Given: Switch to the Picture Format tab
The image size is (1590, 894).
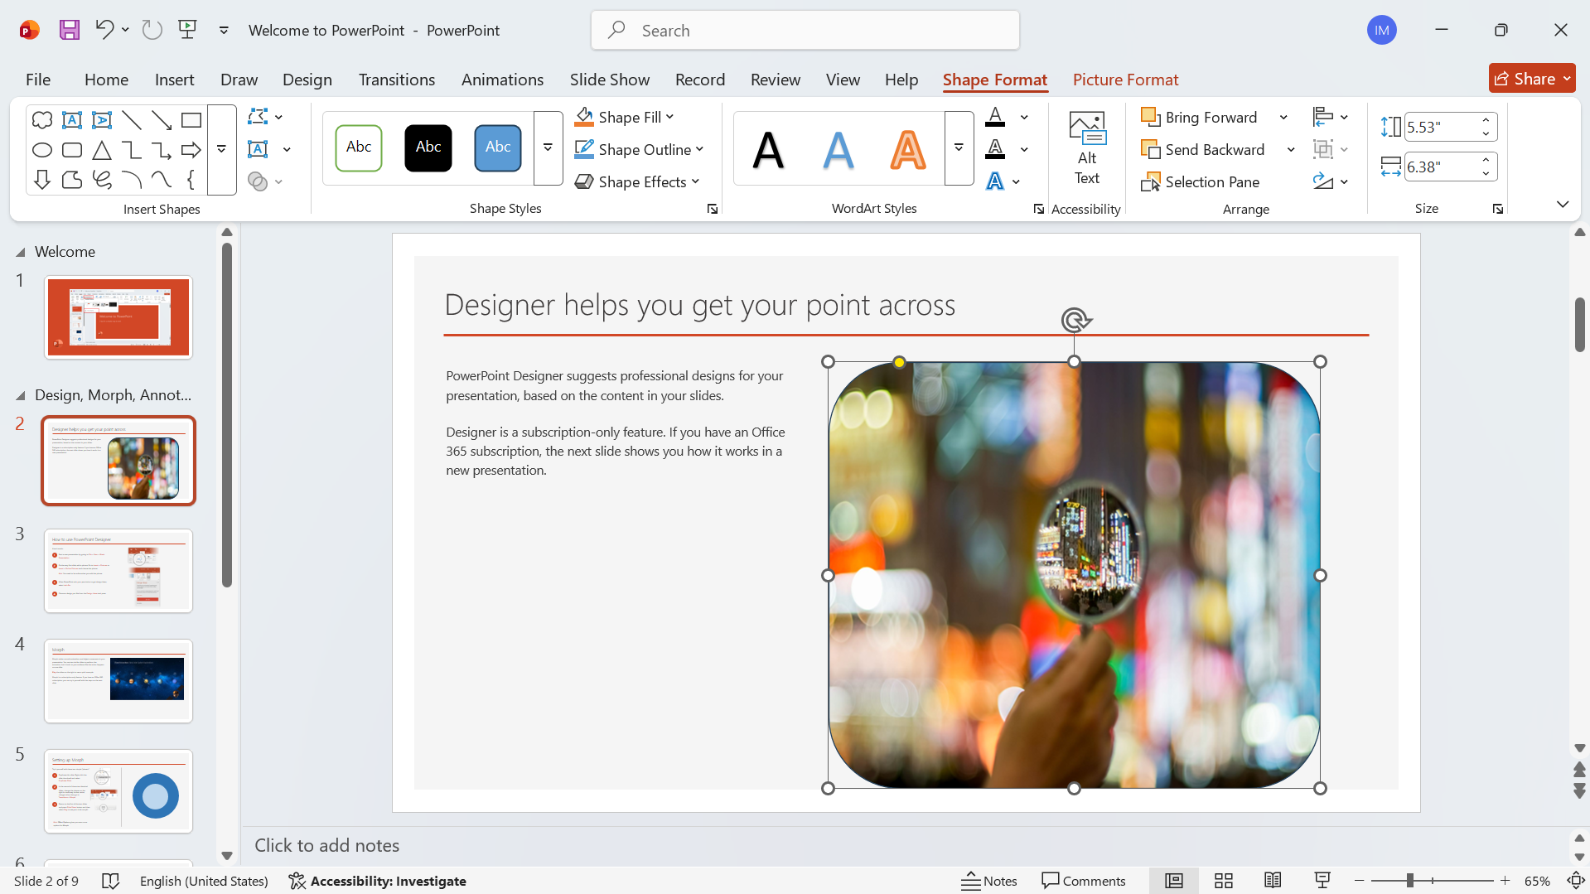Looking at the screenshot, I should tap(1125, 80).
